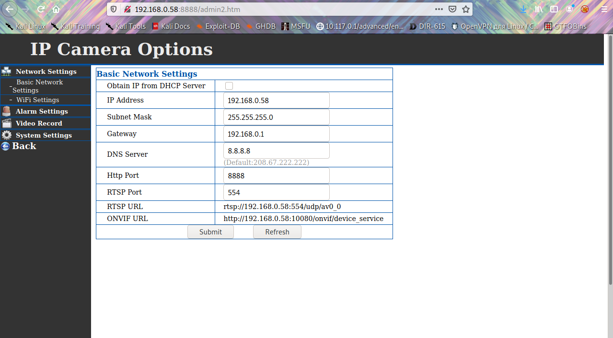Open WiFi Settings submenu item
Screen dimensions: 613x338
coord(37,100)
